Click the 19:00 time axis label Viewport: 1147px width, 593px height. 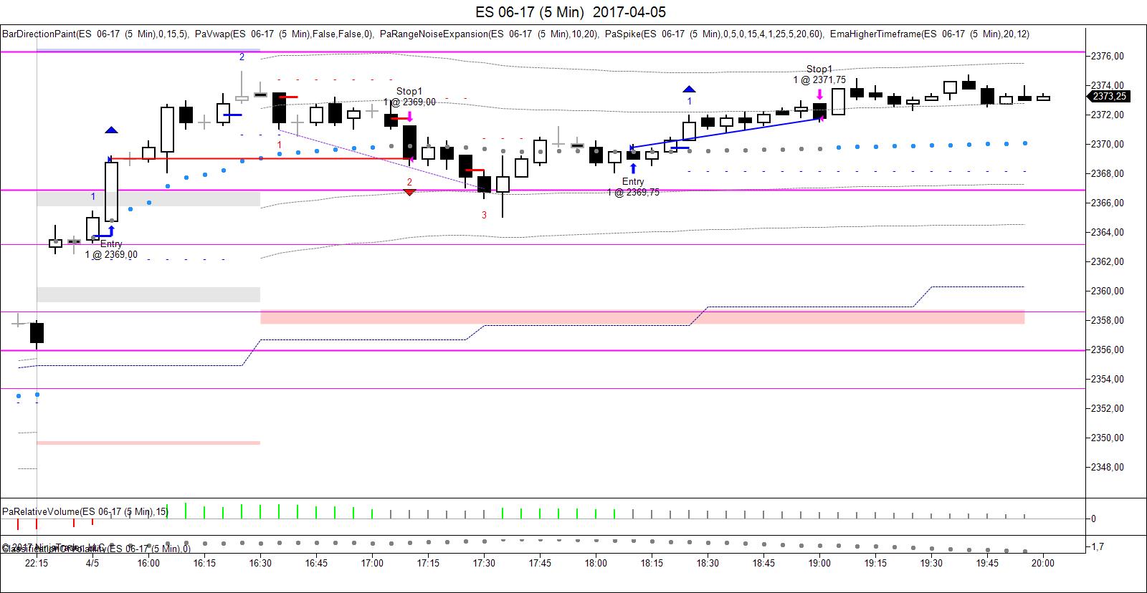tap(819, 563)
